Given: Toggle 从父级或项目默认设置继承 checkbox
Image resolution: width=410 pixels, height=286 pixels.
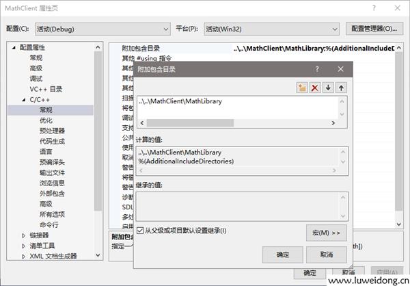Looking at the screenshot, I should [141, 231].
